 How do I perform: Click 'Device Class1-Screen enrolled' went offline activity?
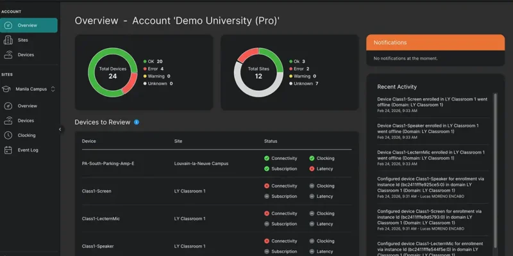point(432,104)
